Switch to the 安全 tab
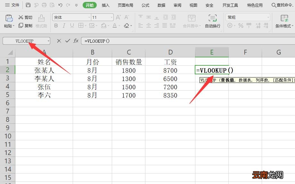This screenshot has height=184, width=295. 209,5
